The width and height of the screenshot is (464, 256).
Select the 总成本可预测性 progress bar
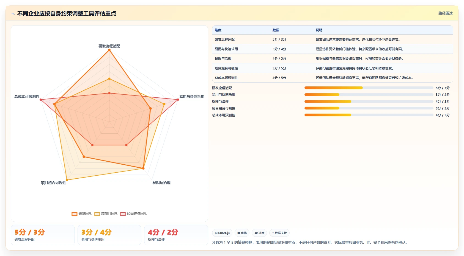pos(369,115)
